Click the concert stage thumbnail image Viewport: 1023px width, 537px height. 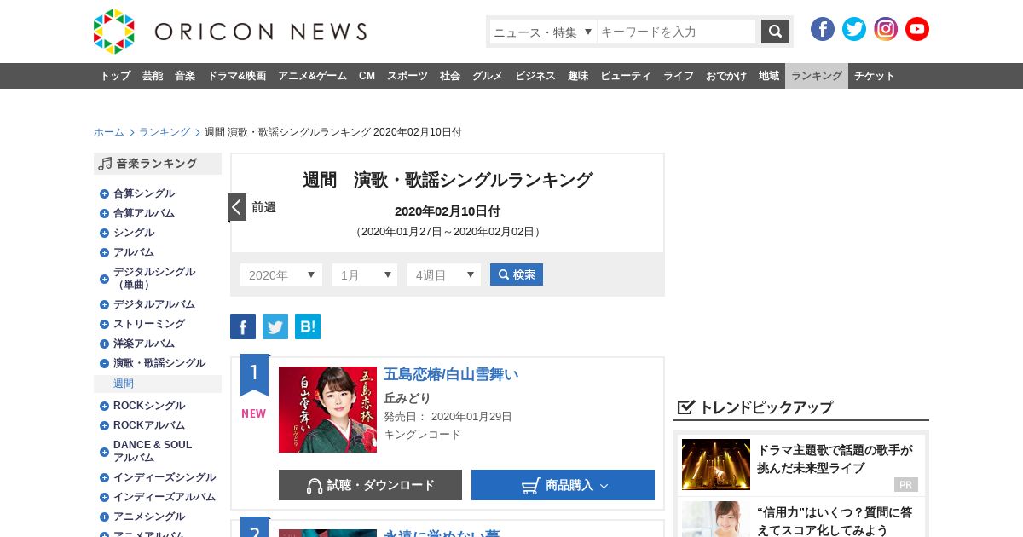click(x=716, y=465)
